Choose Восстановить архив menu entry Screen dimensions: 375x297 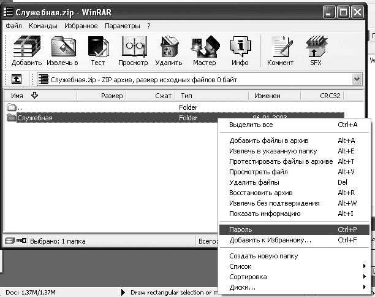(294, 193)
